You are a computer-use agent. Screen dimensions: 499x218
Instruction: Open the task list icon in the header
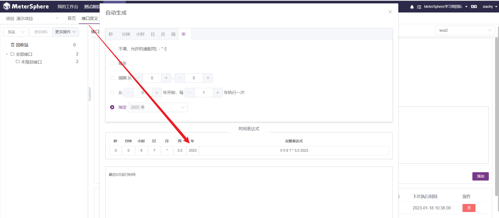(419, 7)
